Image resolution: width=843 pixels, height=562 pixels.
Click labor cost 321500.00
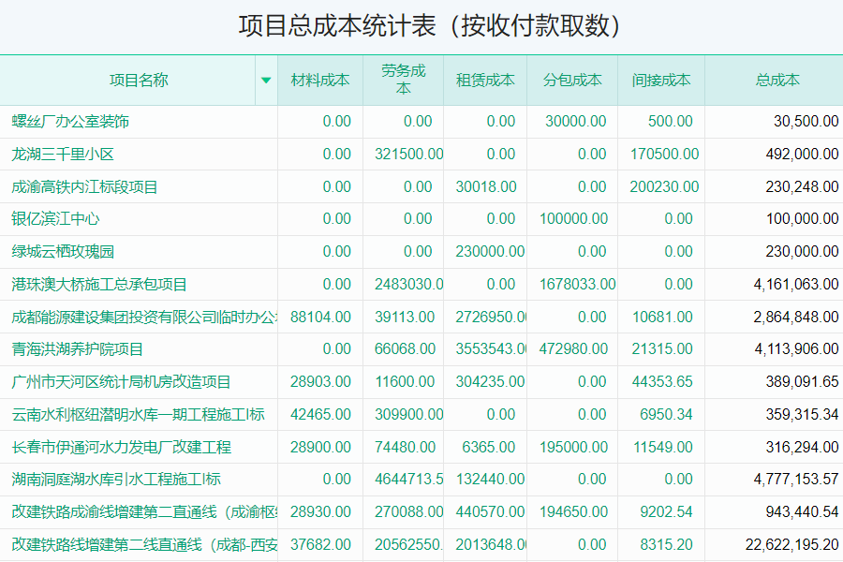click(409, 155)
